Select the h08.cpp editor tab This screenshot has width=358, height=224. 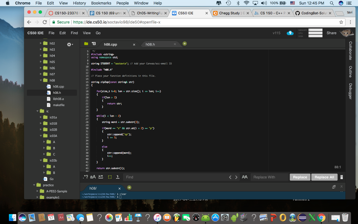click(110, 44)
